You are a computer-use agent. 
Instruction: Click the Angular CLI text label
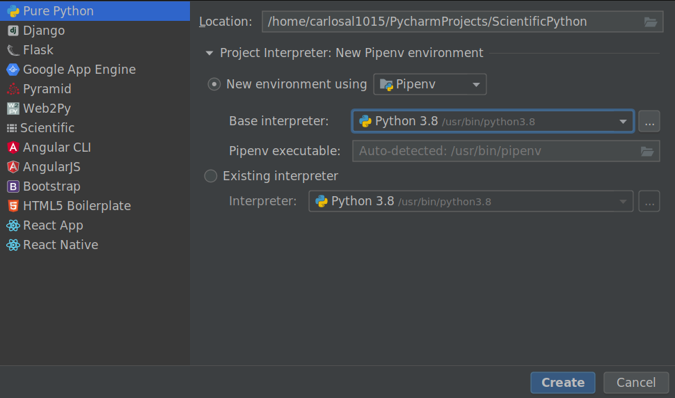pos(57,148)
